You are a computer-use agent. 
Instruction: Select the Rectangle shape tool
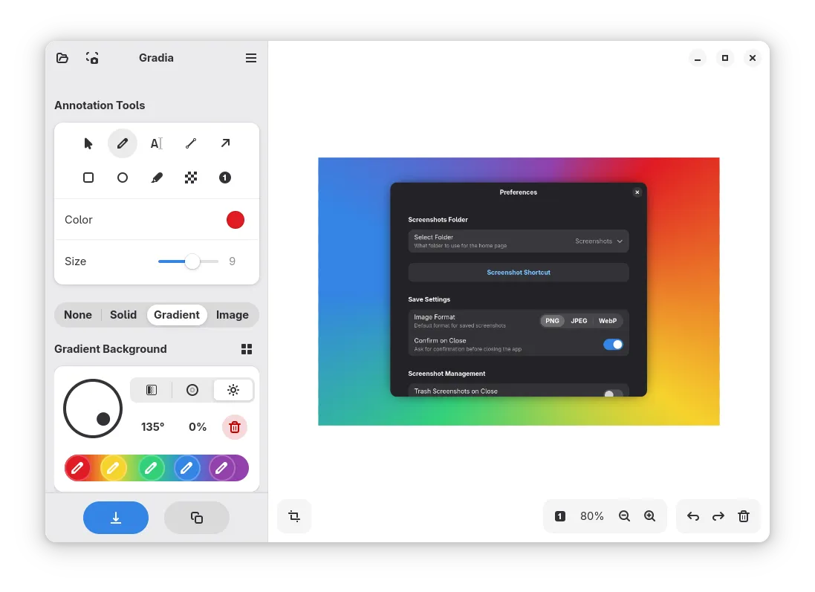pos(88,178)
